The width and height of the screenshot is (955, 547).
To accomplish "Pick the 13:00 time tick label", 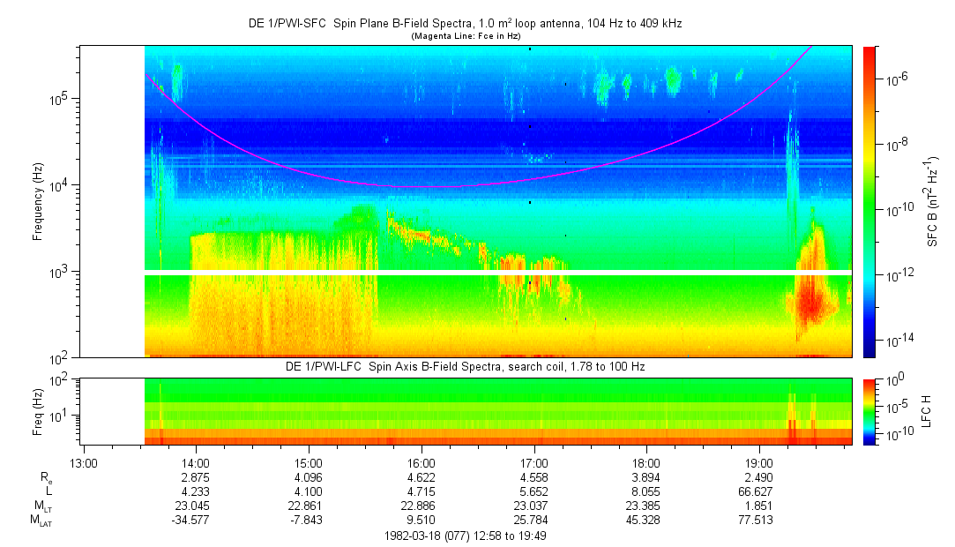I will click(x=83, y=462).
